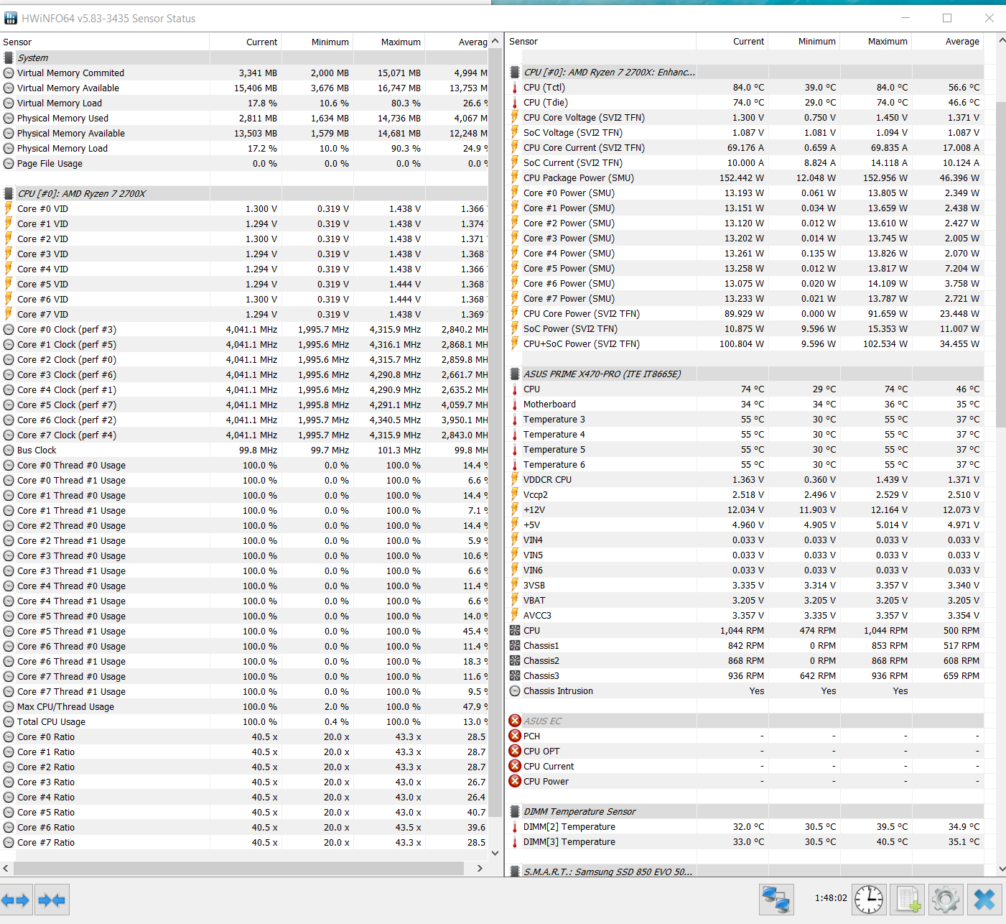This screenshot has height=924, width=1006.
Task: Click the right pane vertical scrollbar up arrow
Action: click(1002, 41)
